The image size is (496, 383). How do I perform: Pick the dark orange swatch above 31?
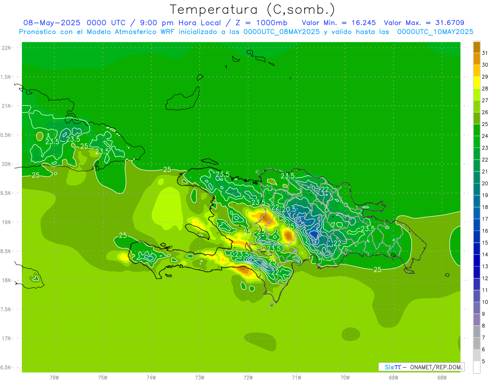coord(477,48)
